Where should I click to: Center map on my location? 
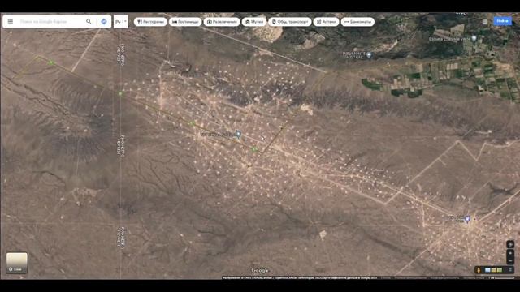(510, 244)
